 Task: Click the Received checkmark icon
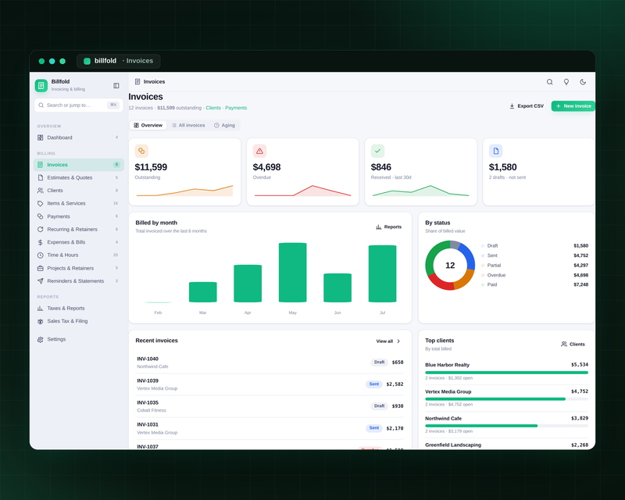377,151
